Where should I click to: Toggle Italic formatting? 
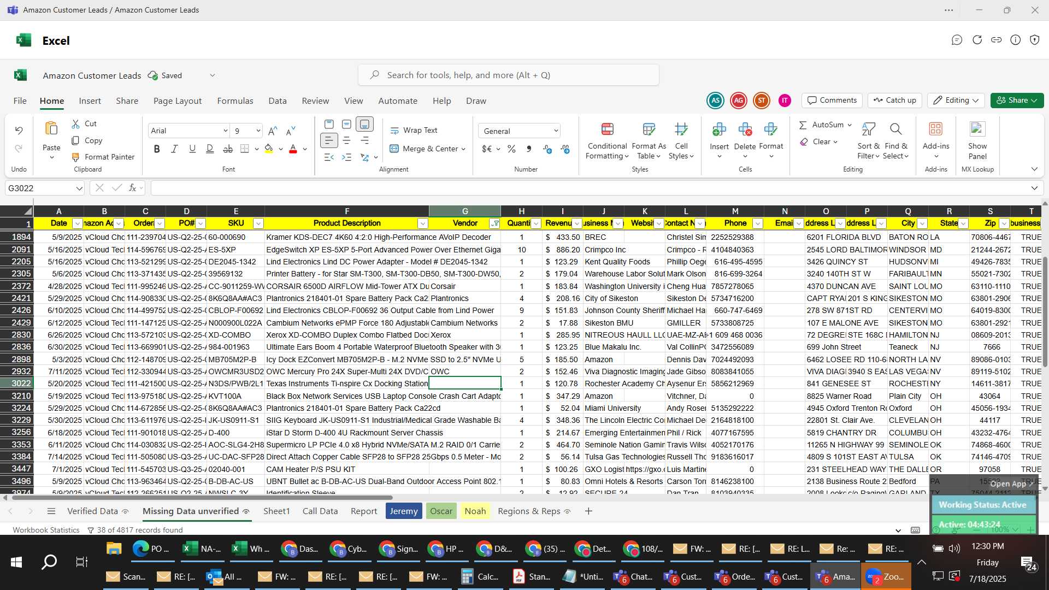coord(174,149)
